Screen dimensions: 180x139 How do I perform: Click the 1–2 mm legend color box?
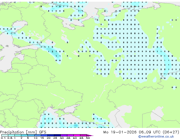tap(18, 135)
